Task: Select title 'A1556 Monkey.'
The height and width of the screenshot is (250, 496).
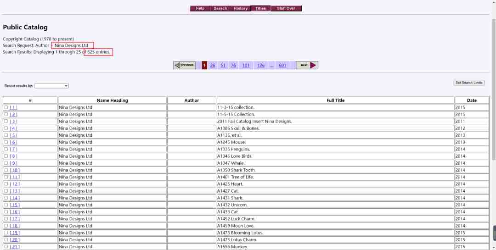Action: click(232, 246)
